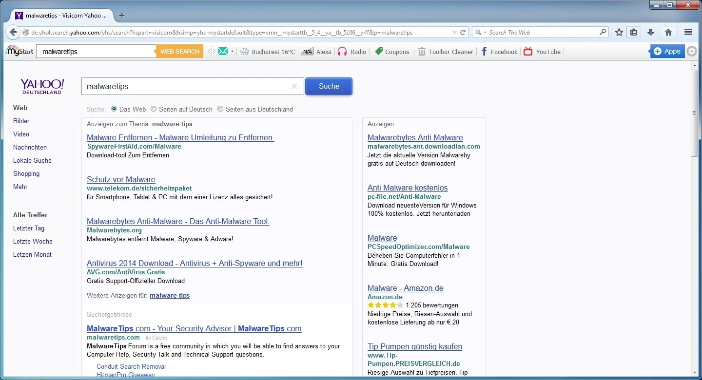This screenshot has height=380, width=702.
Task: Clear the Yahoo search box with the X
Action: pyautogui.click(x=294, y=86)
